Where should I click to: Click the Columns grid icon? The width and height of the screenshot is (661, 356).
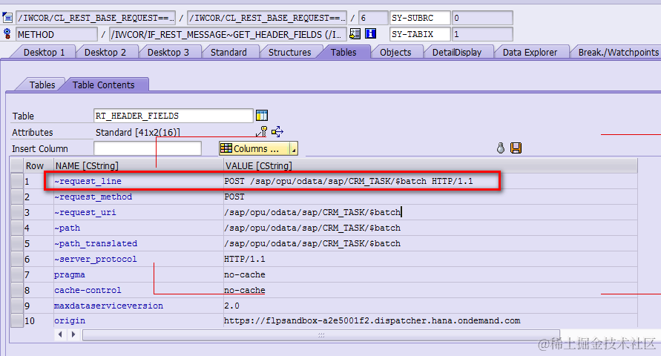[x=226, y=148]
